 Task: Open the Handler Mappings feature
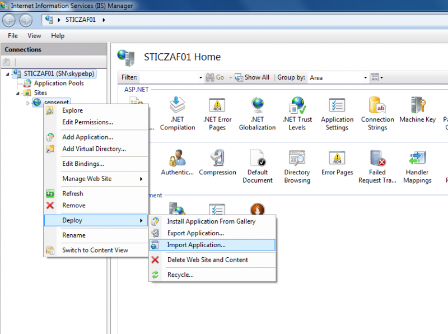click(x=417, y=166)
